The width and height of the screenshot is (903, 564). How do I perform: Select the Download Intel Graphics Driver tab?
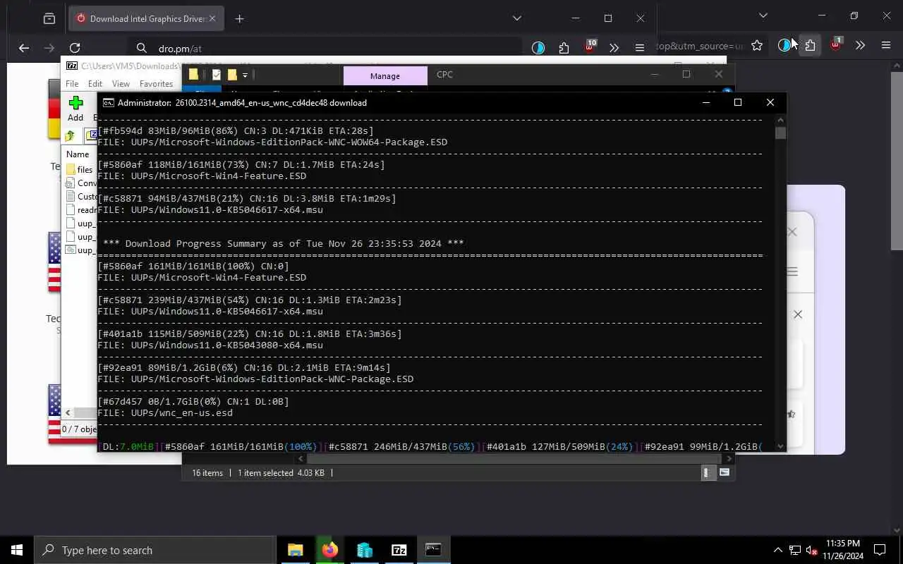(x=147, y=18)
